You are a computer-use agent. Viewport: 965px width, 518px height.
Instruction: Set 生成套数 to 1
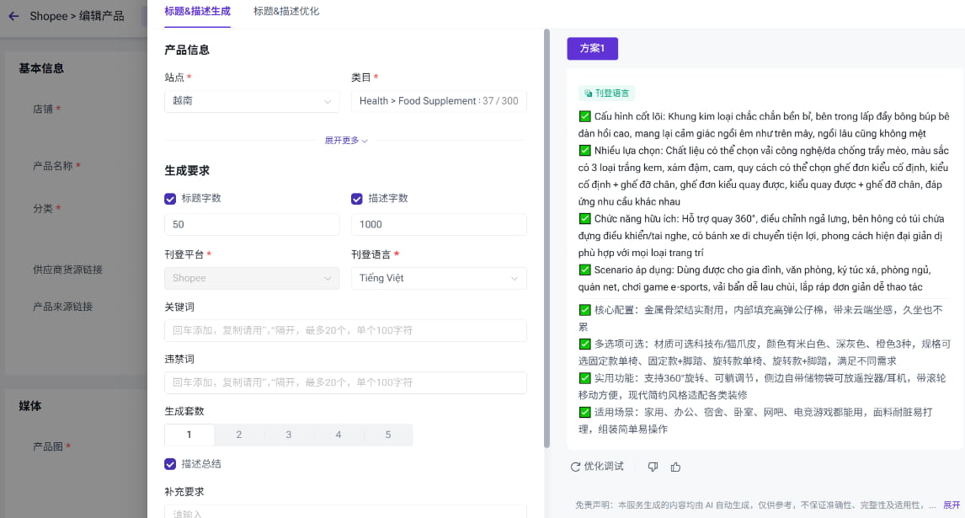189,435
